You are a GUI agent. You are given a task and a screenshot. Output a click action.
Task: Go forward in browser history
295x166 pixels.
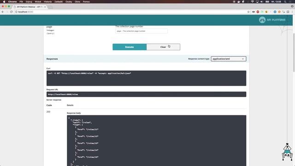pos(7,12)
